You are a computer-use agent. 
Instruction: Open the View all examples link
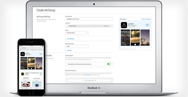click(x=146, y=19)
